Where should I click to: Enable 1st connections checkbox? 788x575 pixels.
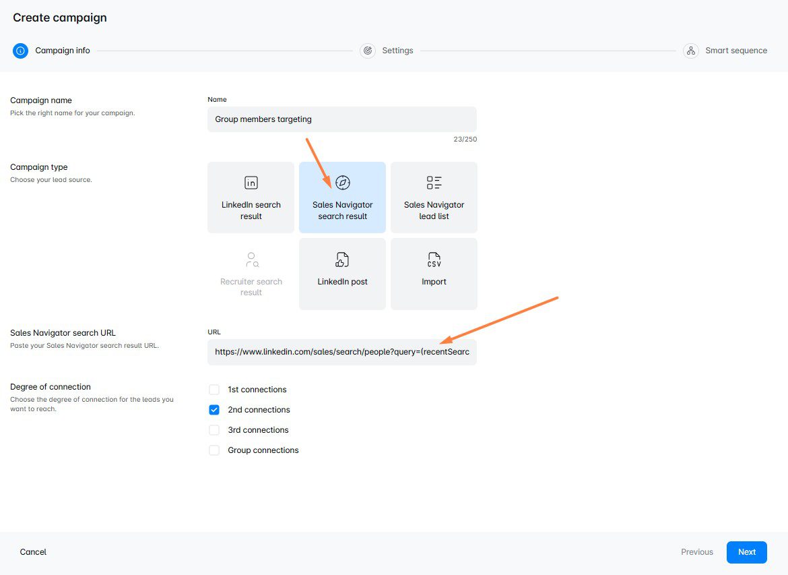[x=214, y=390]
